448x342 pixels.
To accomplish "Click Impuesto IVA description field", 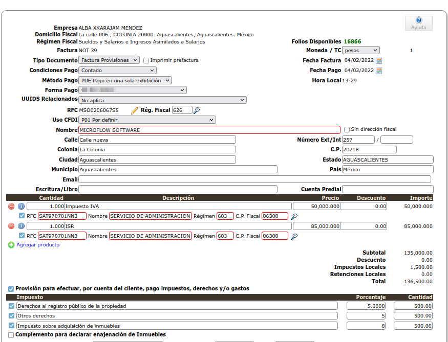I will tap(178, 206).
